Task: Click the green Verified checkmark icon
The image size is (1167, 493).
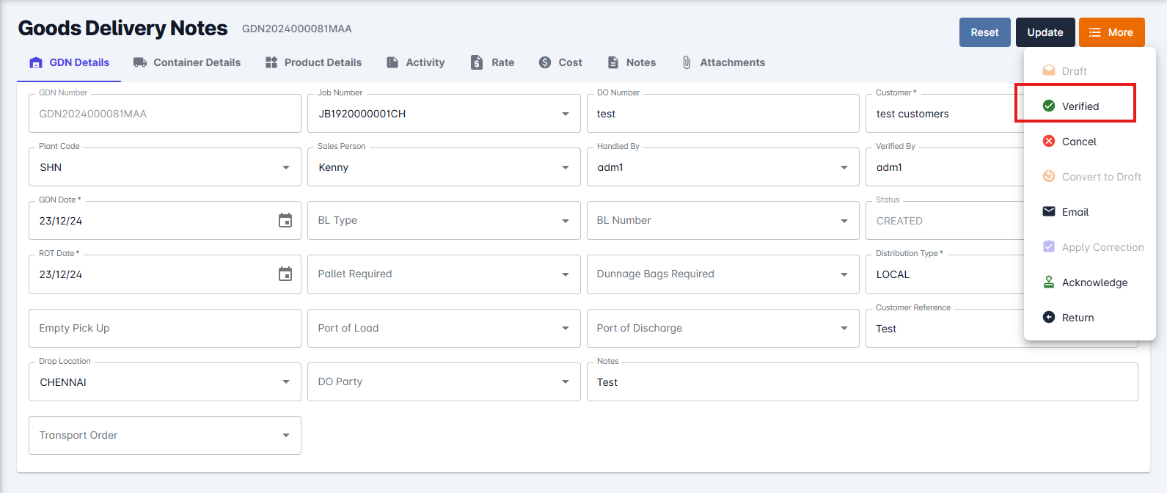Action: click(1049, 106)
